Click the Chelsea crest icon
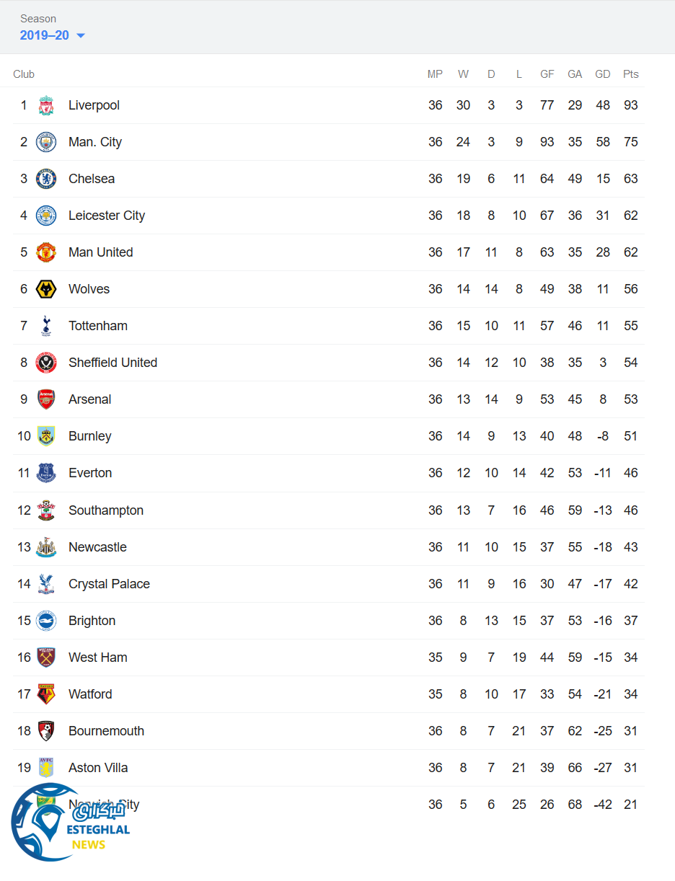 46,179
